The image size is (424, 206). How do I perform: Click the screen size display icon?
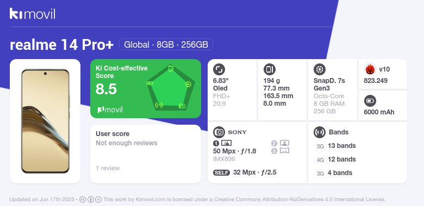[219, 69]
